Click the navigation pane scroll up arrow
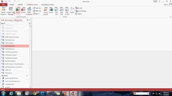 pyautogui.click(x=30, y=26)
